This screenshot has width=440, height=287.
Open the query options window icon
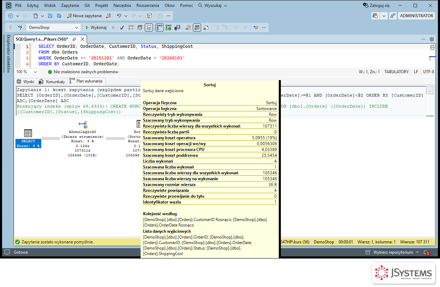(x=140, y=27)
